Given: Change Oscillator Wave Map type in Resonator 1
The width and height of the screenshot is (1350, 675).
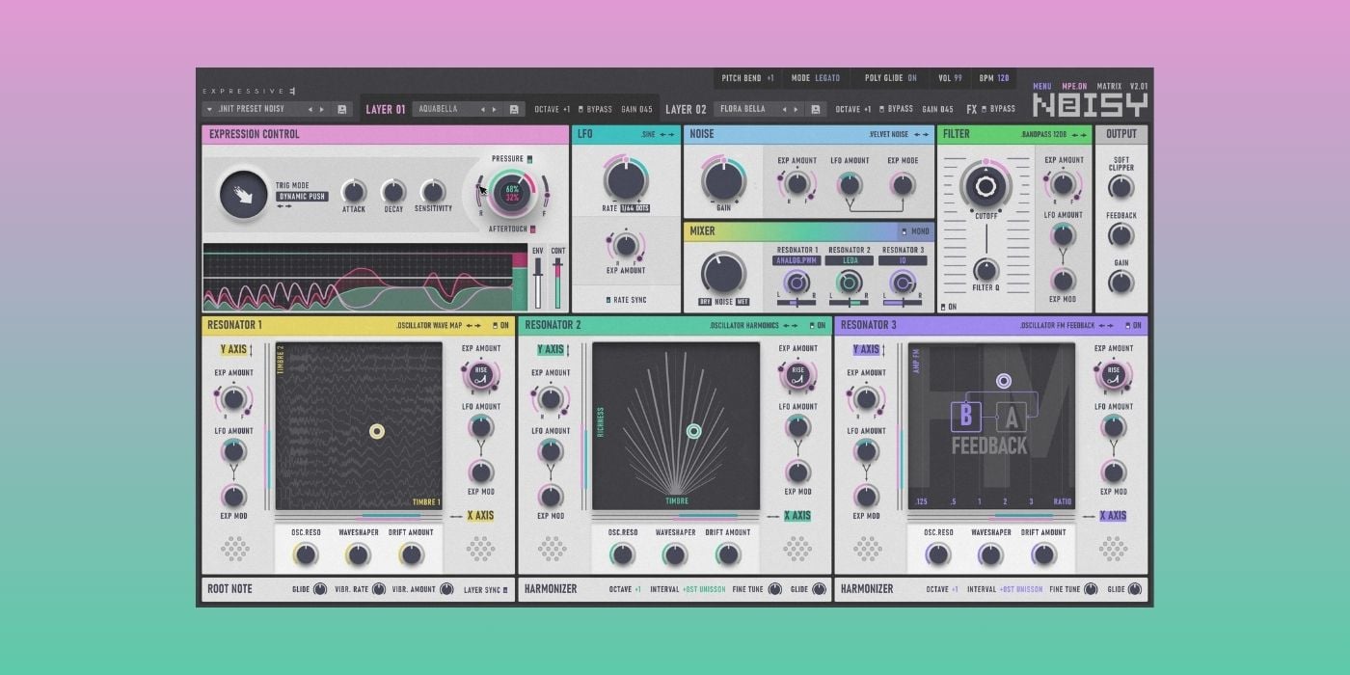Looking at the screenshot, I should (x=475, y=325).
